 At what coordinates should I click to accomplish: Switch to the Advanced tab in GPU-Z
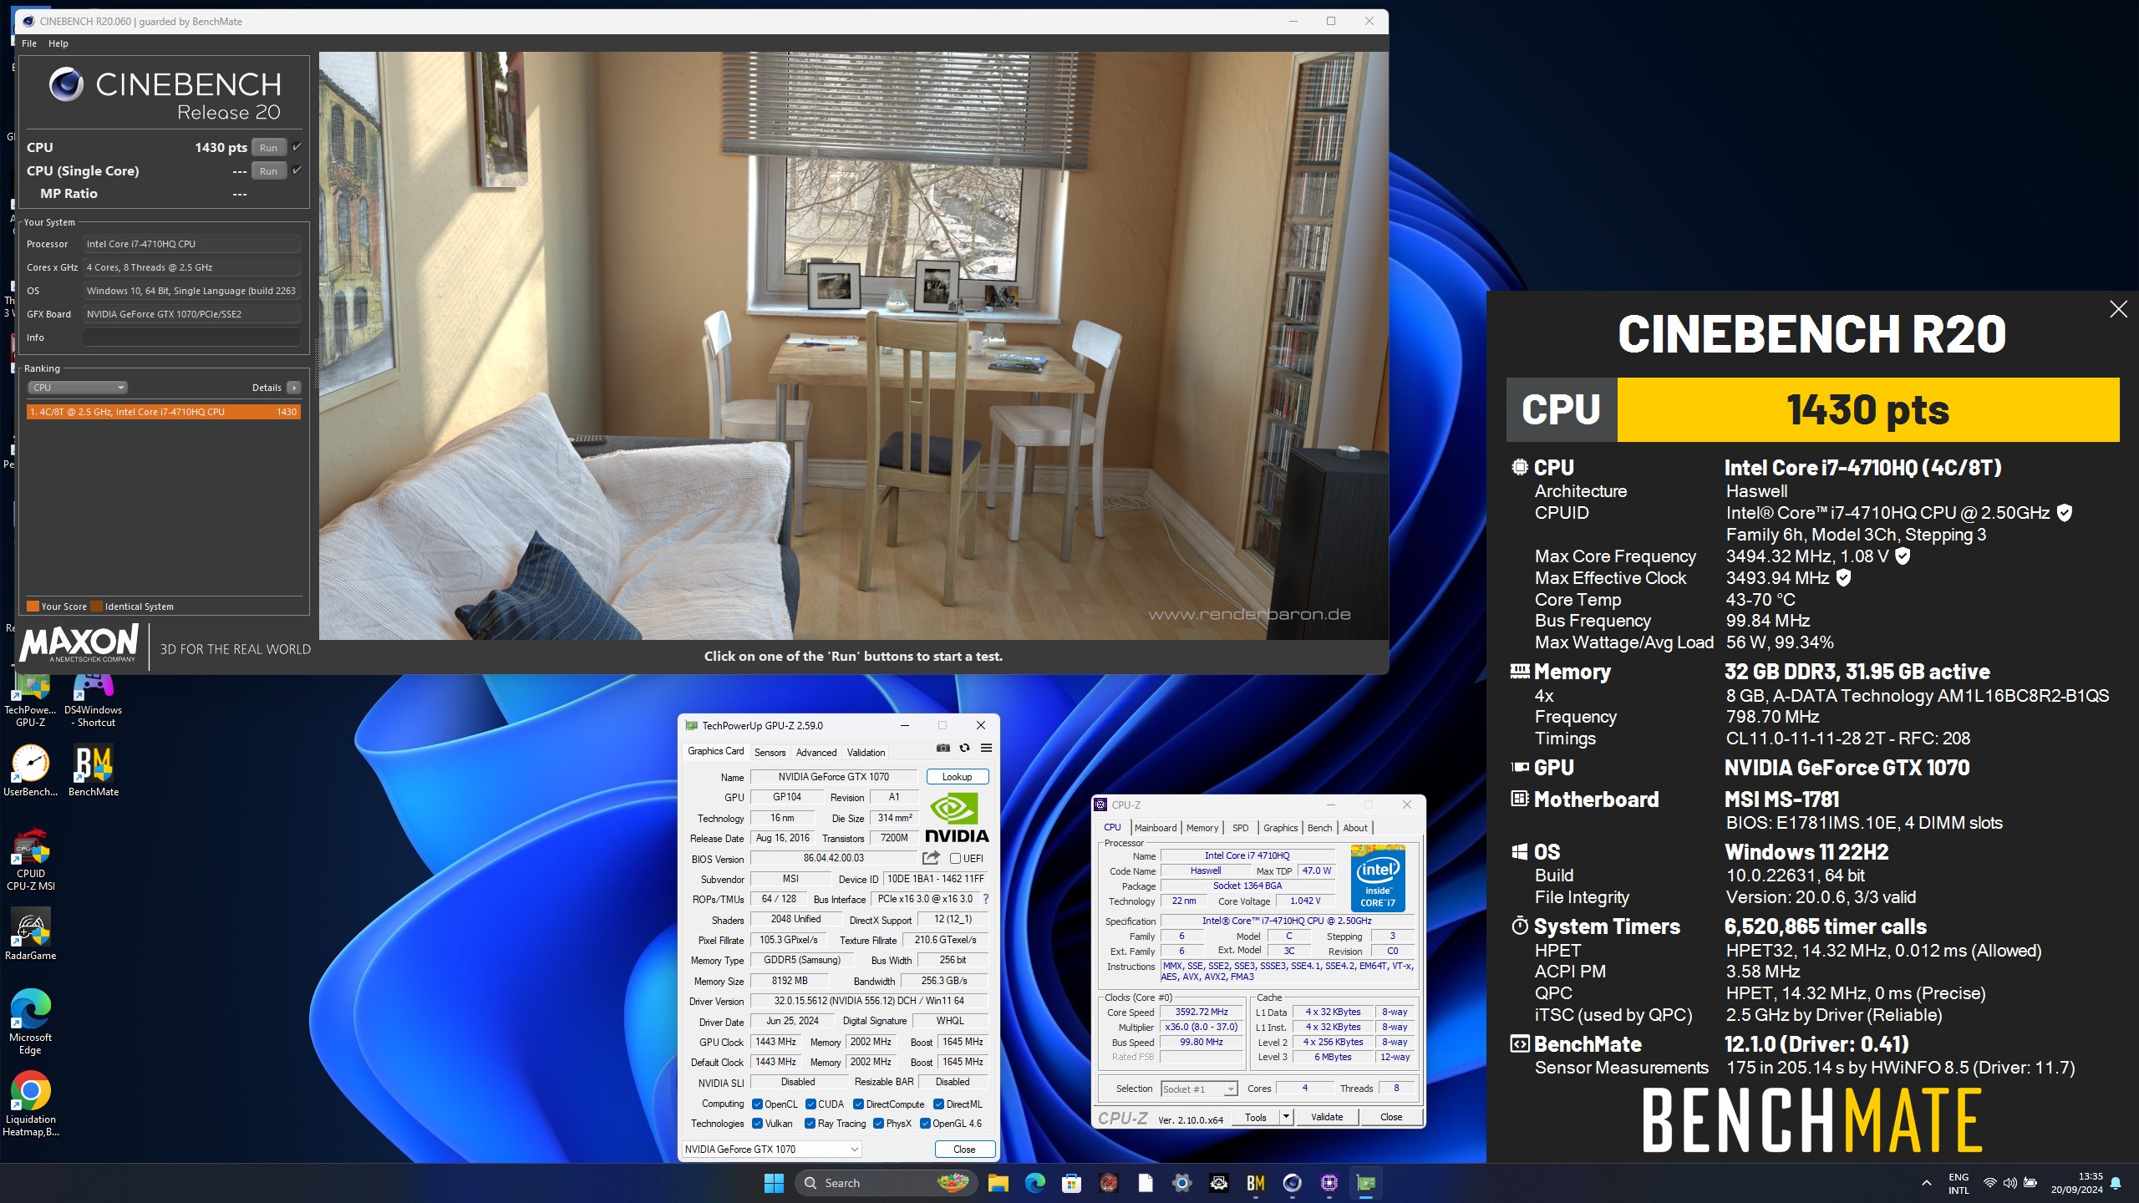(x=816, y=753)
